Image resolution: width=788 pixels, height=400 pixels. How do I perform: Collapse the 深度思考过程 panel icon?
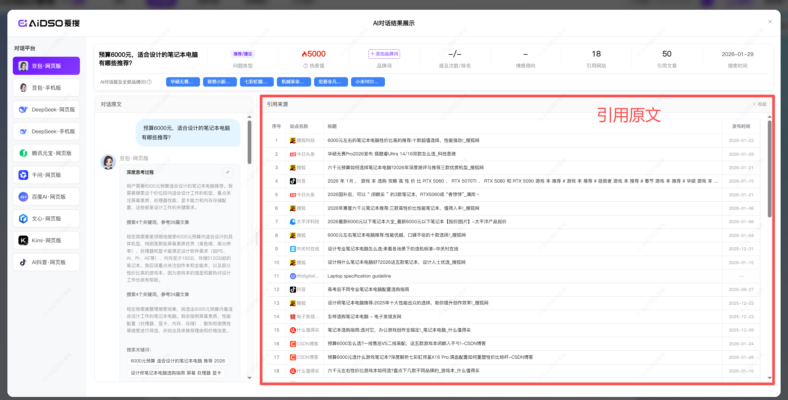[x=228, y=172]
